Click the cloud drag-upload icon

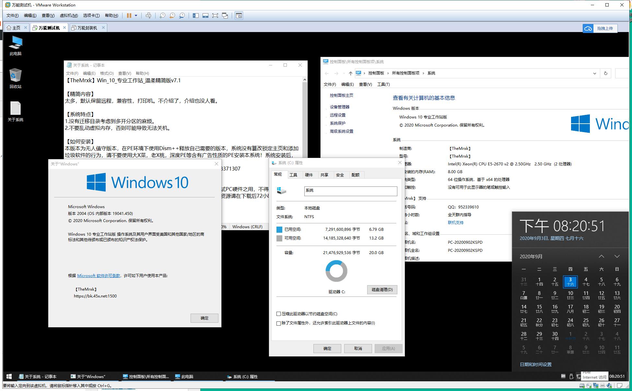(x=588, y=28)
